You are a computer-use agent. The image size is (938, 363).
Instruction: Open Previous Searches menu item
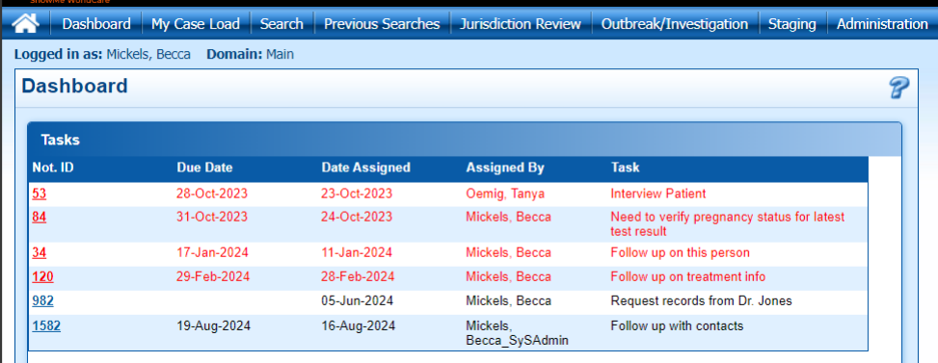(x=382, y=24)
